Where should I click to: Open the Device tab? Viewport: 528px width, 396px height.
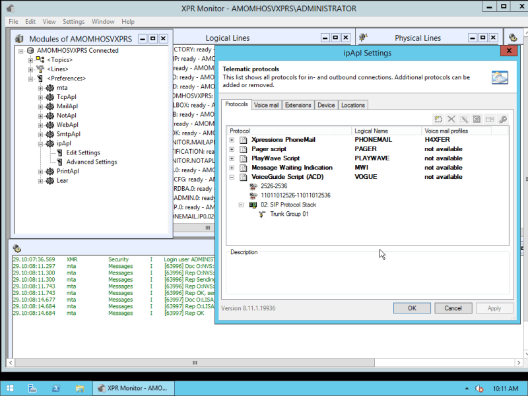pos(326,105)
